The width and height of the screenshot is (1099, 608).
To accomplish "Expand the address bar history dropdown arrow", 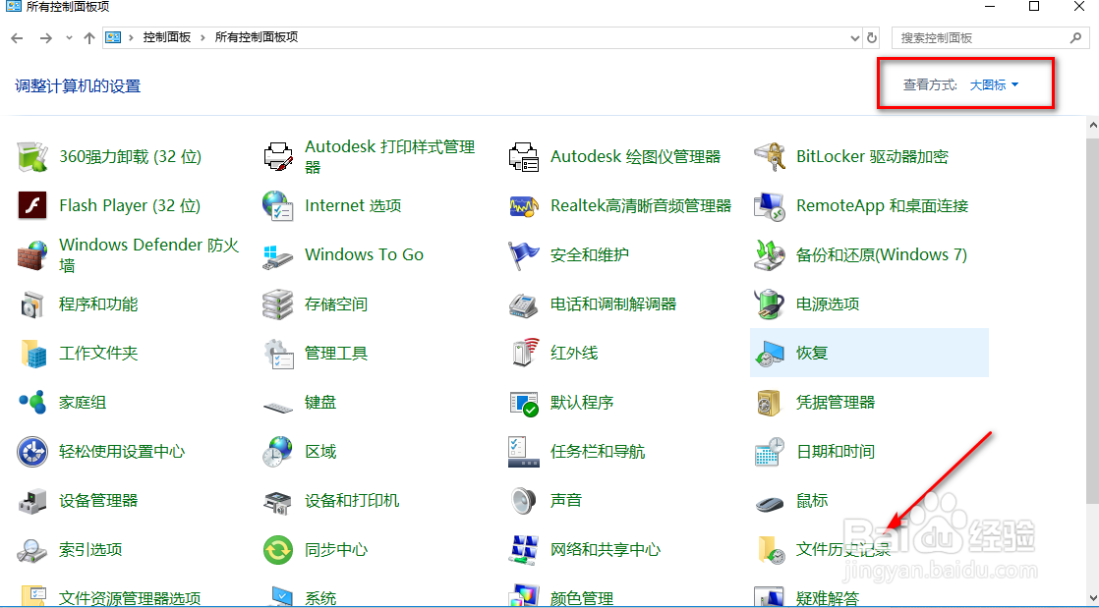I will [855, 38].
